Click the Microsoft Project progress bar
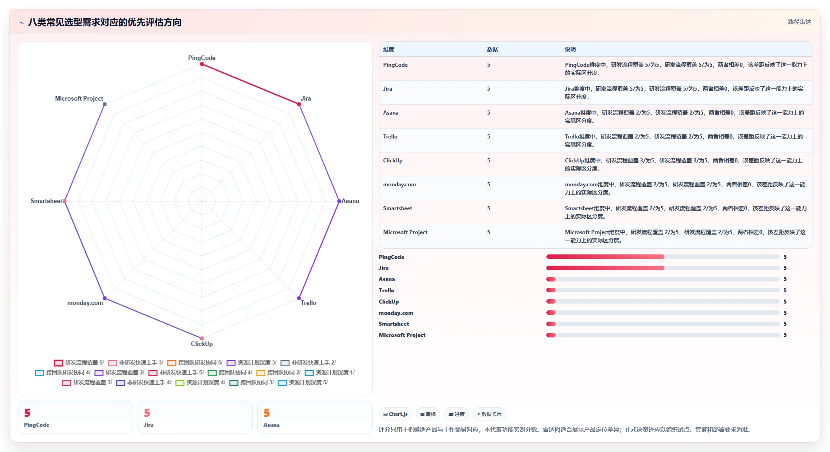 click(x=663, y=335)
